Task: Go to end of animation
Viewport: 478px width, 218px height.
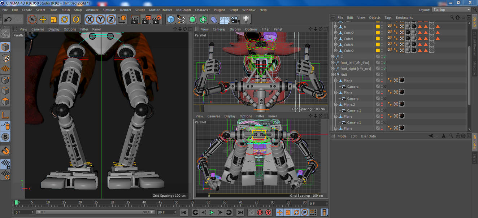Action: (x=240, y=213)
